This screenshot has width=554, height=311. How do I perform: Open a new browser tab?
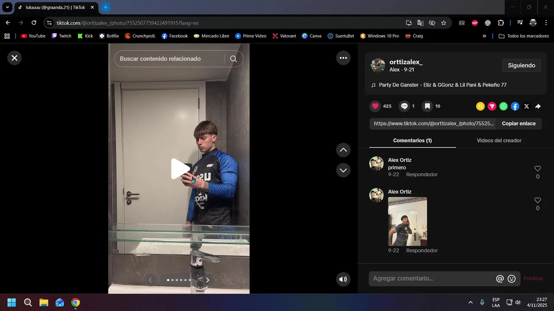(x=106, y=7)
